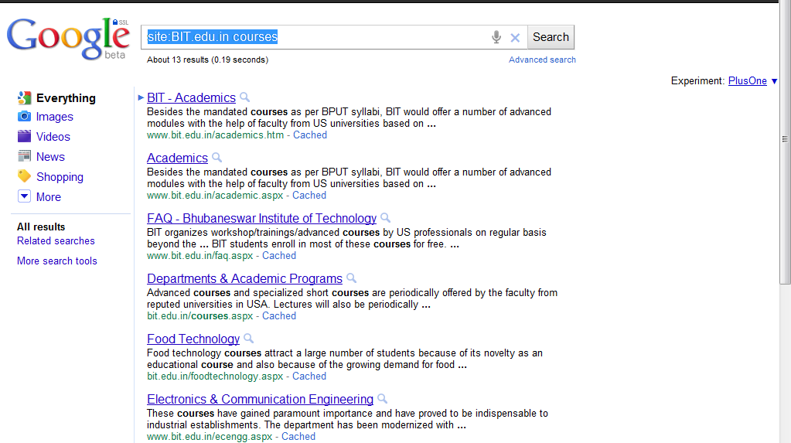Switch to Shopping results
791x443 pixels.
coord(60,177)
